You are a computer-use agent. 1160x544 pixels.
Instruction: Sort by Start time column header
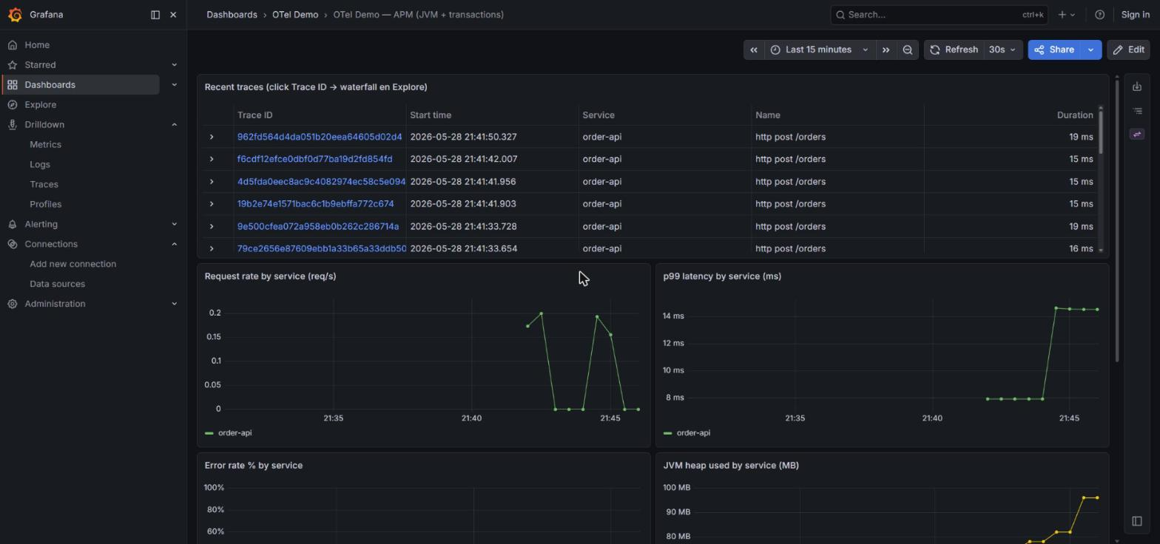click(x=431, y=115)
